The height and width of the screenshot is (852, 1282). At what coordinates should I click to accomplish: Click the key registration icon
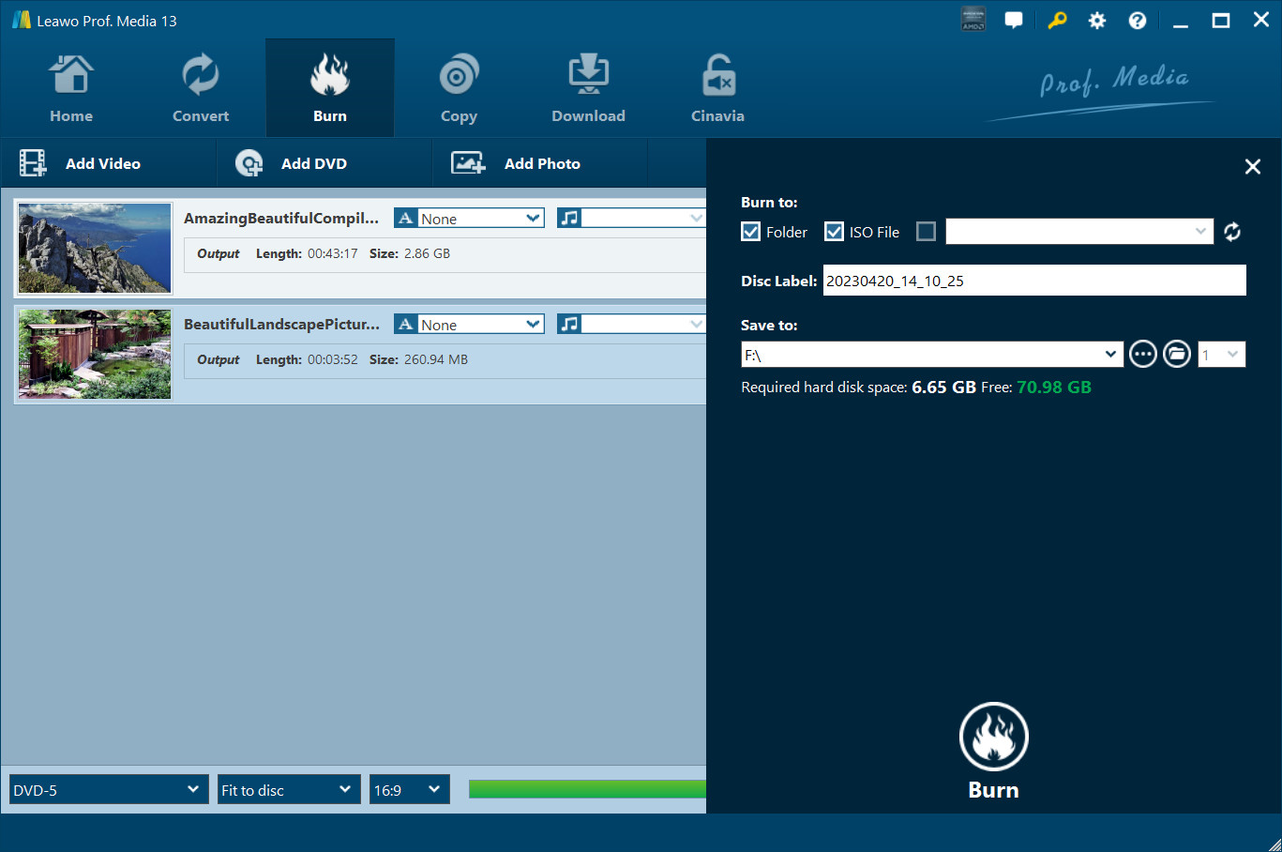click(x=1057, y=21)
